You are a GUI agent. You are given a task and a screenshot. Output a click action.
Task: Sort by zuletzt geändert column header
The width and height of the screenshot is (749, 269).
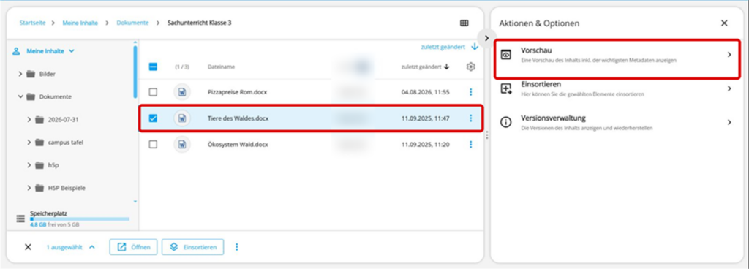click(421, 67)
